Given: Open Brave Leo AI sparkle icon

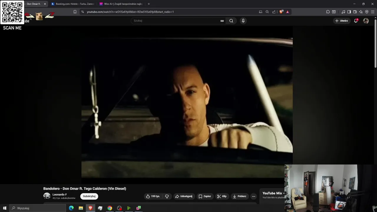Looking at the screenshot, I should 361,12.
